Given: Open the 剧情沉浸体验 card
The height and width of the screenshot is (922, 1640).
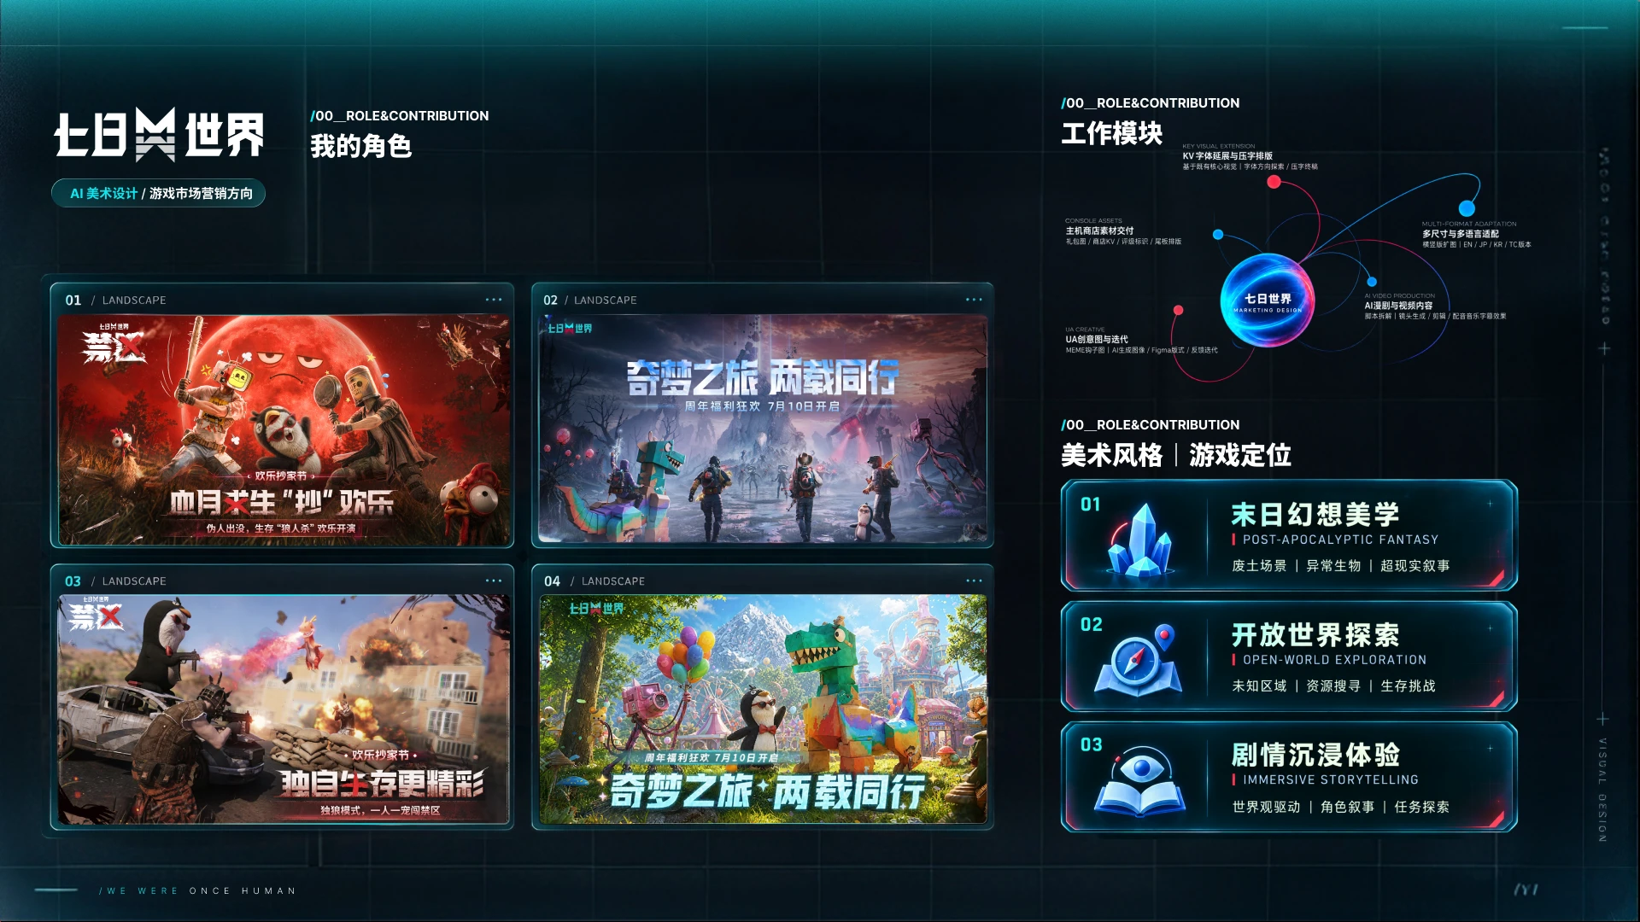Looking at the screenshot, I should 1289,776.
